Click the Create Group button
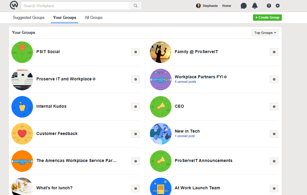This screenshot has height=195, width=307. point(267,17)
